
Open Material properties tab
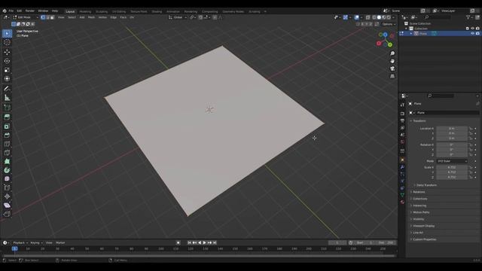[402, 202]
